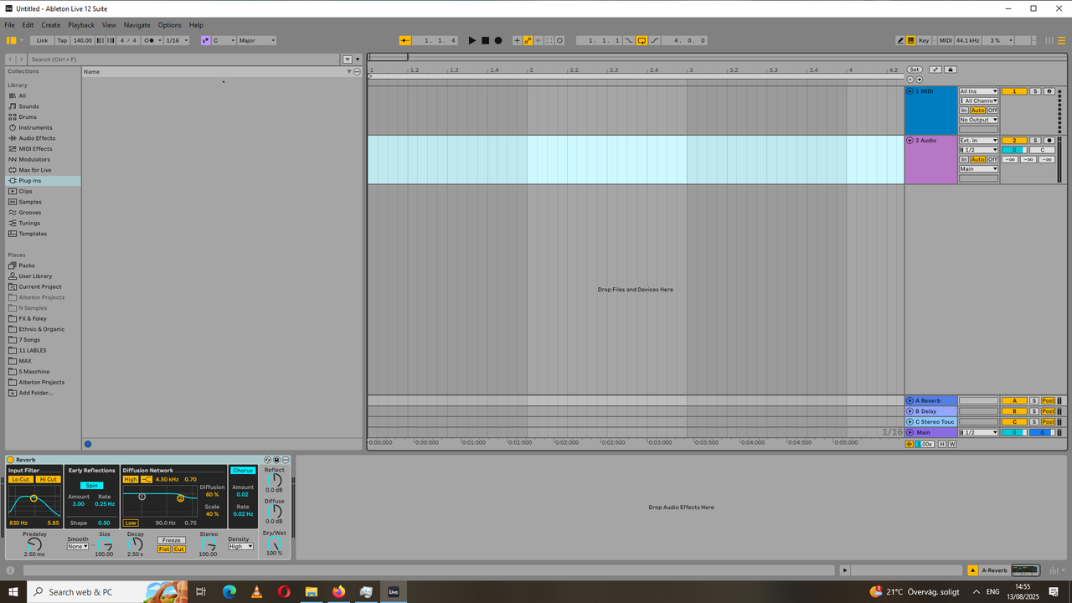Open the root note C dropdown
The height and width of the screenshot is (603, 1072).
click(x=224, y=40)
